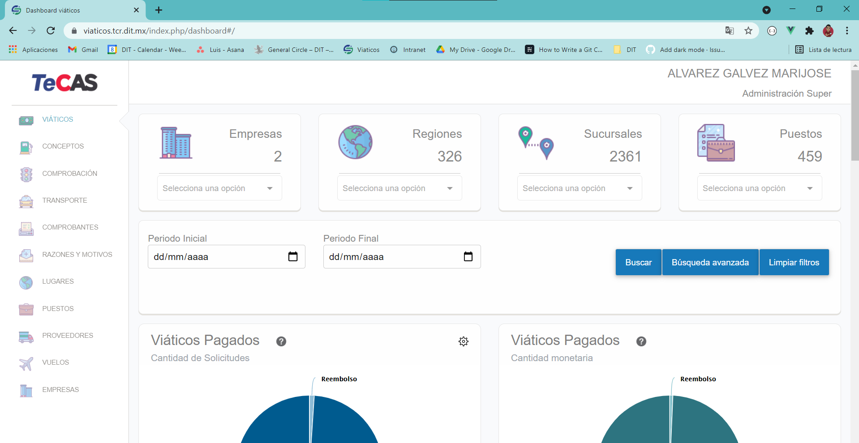This screenshot has width=859, height=443.
Task: Click Puestos card briefcase document icon
Action: point(716,143)
